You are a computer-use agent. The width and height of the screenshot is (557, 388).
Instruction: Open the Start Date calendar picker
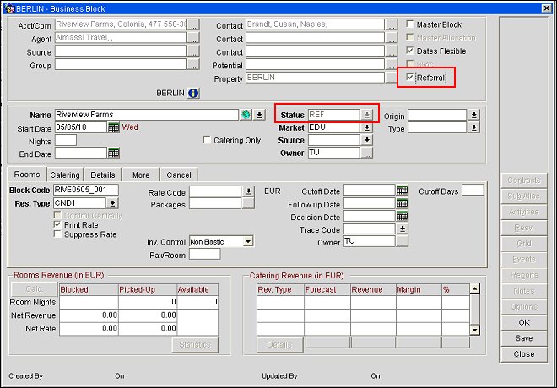coord(114,127)
